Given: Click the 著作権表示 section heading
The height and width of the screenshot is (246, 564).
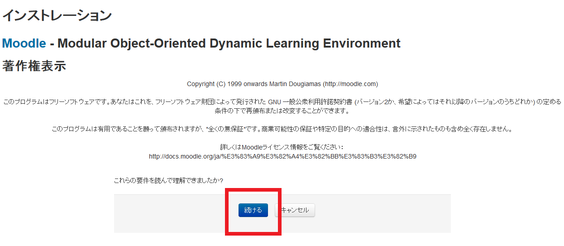Looking at the screenshot, I should point(34,66).
